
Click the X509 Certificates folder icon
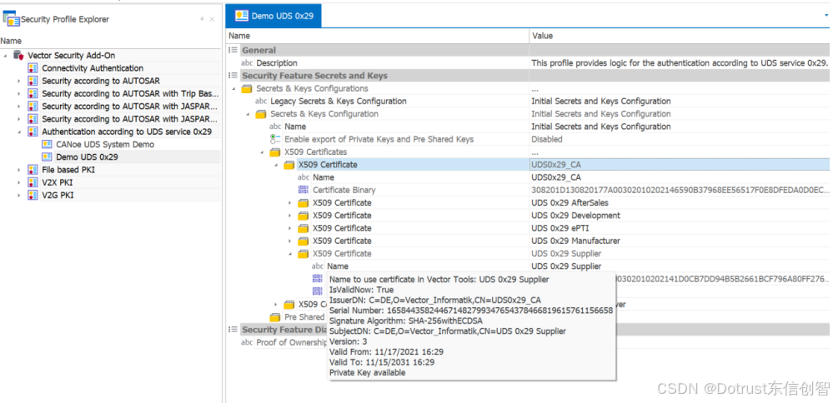(x=274, y=152)
